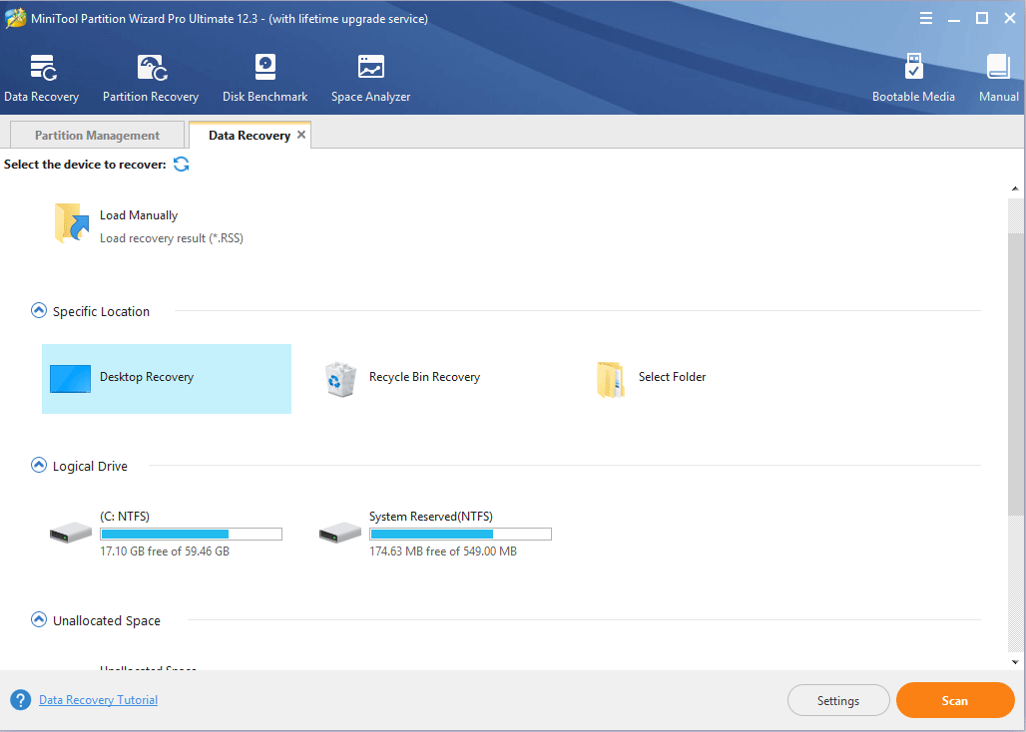This screenshot has height=732, width=1026.
Task: Click the scrollbar down arrow
Action: (1015, 662)
